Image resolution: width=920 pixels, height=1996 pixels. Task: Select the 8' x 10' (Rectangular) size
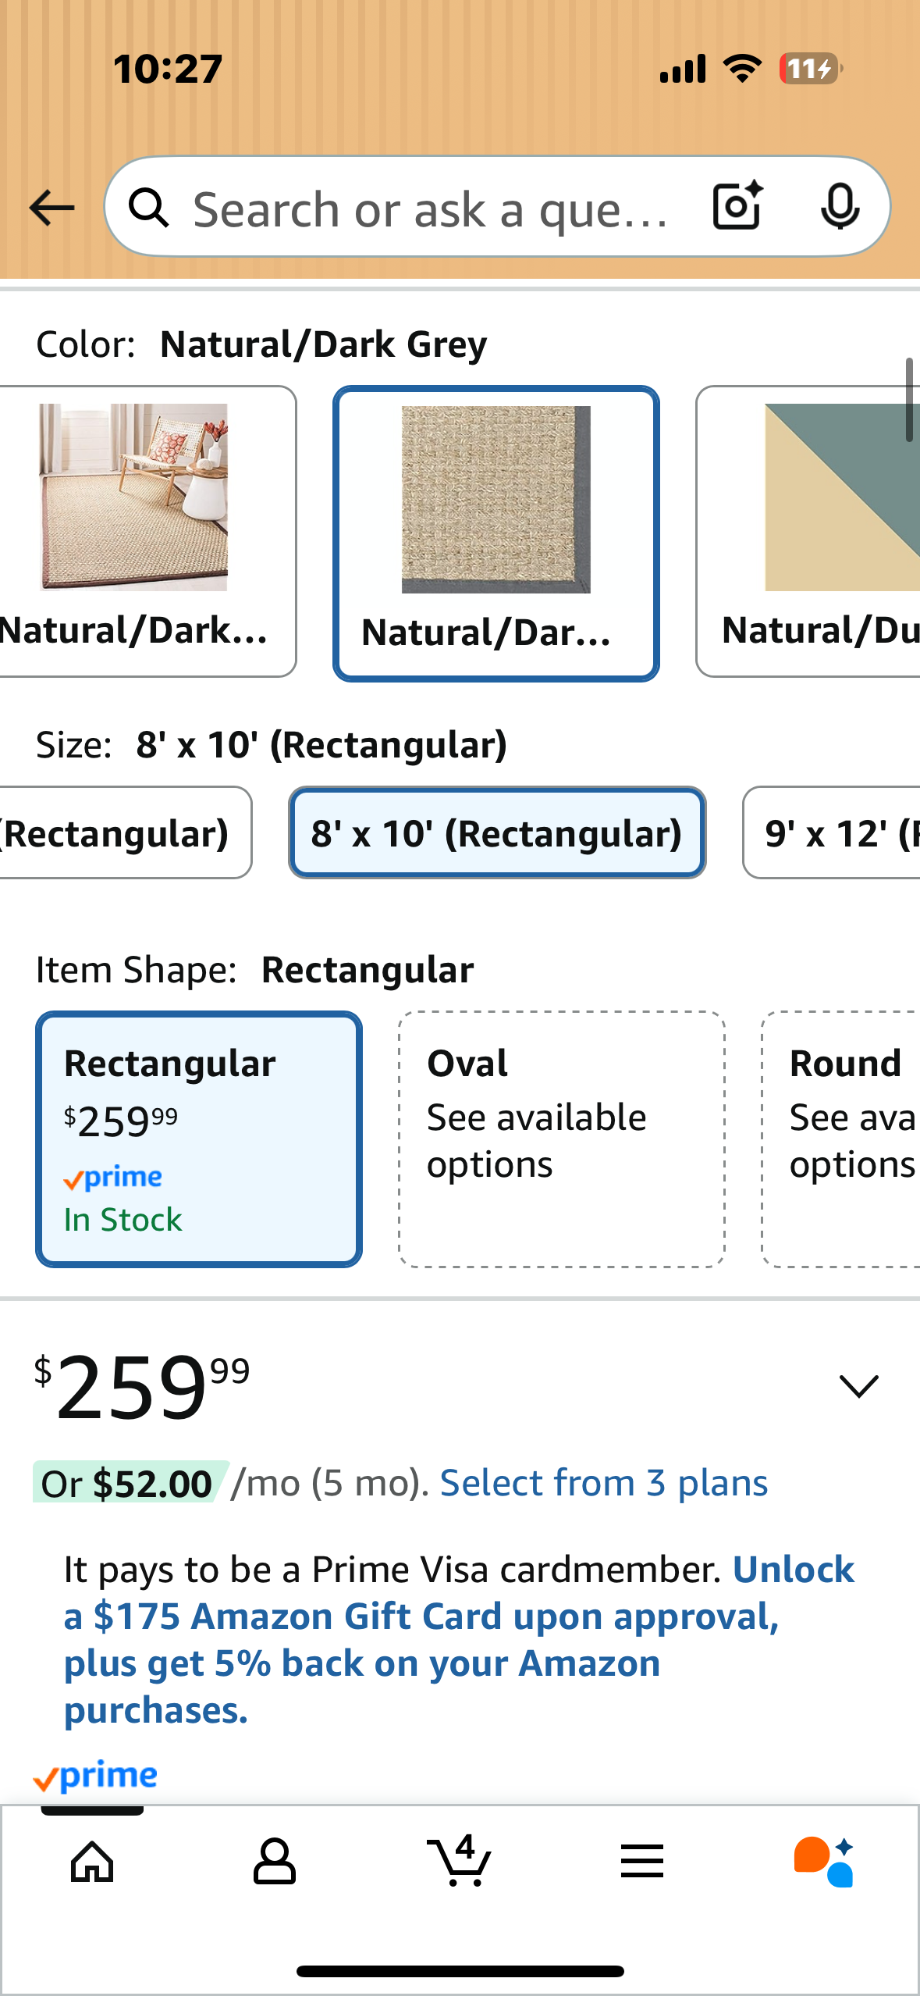click(497, 833)
